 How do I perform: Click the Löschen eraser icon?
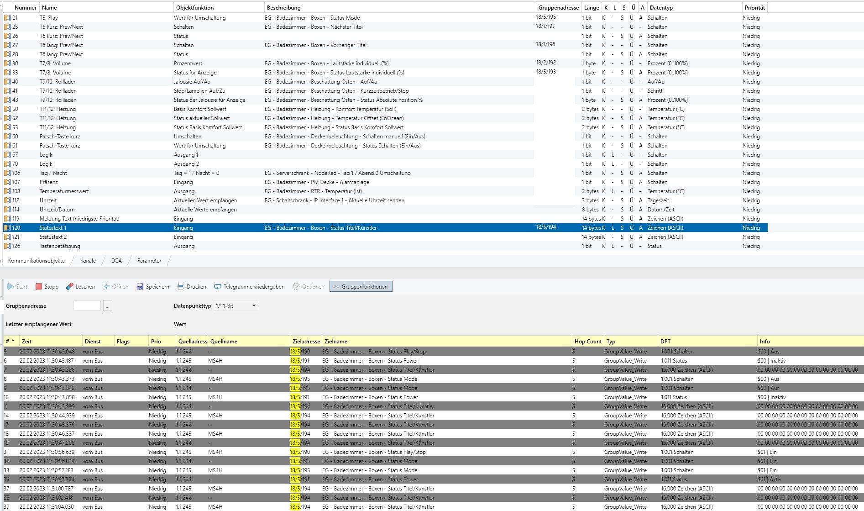pos(69,287)
